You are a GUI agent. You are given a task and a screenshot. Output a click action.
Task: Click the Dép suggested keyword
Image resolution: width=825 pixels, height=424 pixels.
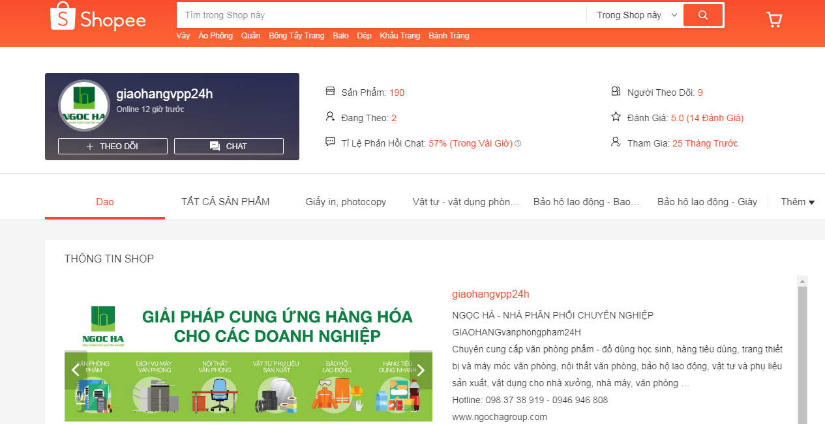[364, 36]
